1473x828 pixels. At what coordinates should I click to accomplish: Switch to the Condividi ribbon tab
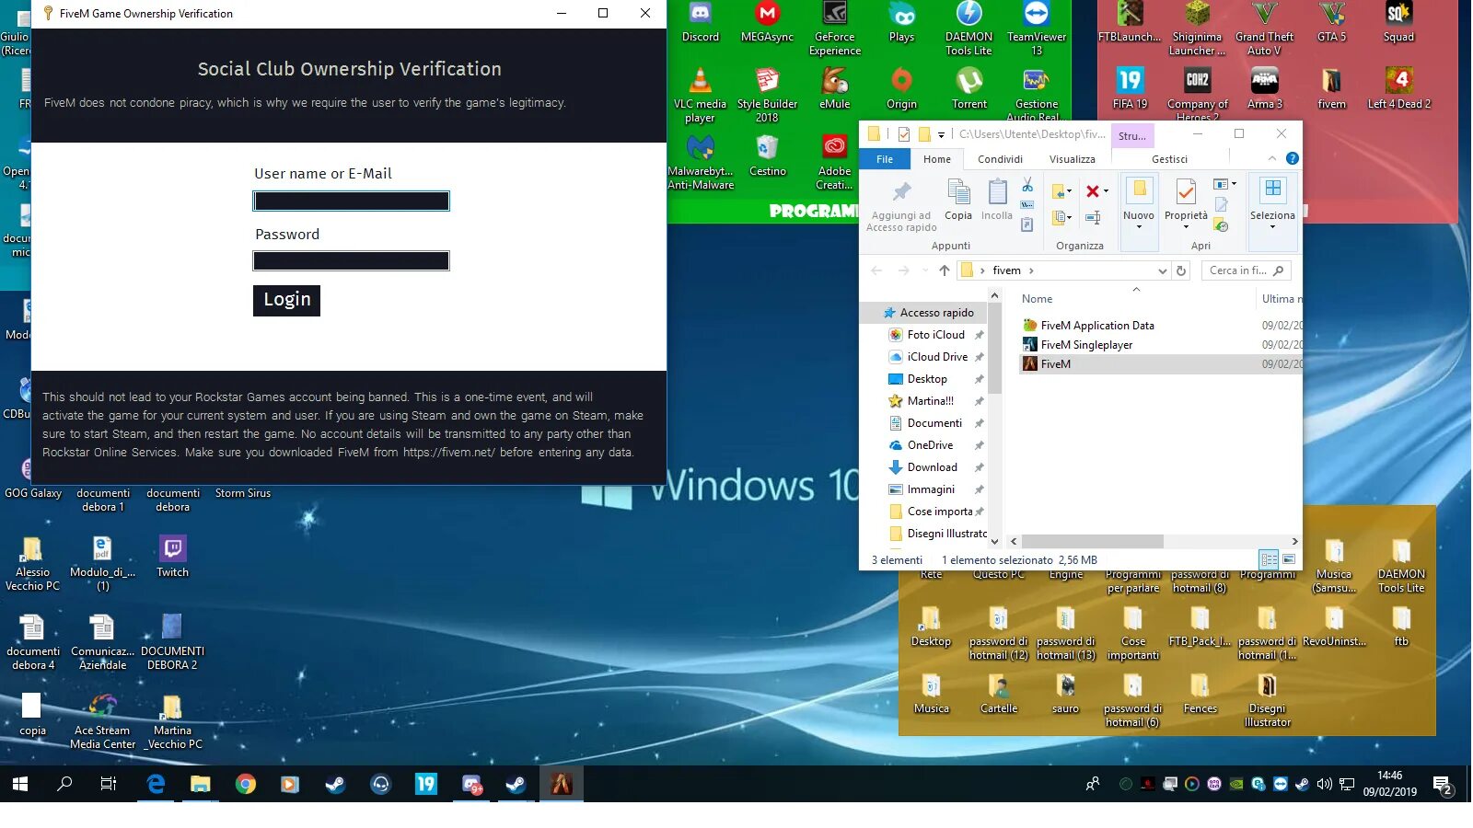tap(1000, 159)
